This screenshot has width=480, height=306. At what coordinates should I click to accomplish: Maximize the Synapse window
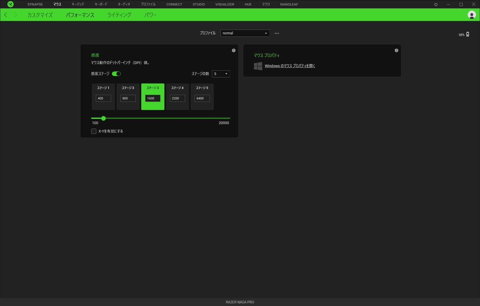click(x=461, y=4)
